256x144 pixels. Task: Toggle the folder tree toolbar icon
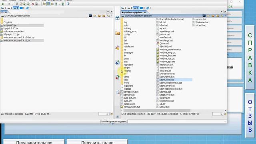44,4
